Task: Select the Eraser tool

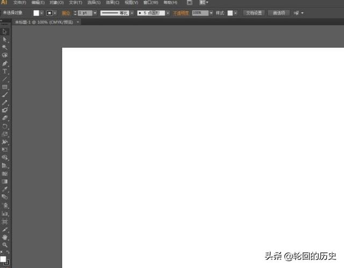Action: [5, 118]
